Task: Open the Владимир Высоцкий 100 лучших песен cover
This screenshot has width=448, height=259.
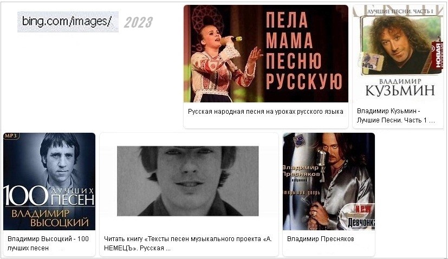Action: (49, 181)
